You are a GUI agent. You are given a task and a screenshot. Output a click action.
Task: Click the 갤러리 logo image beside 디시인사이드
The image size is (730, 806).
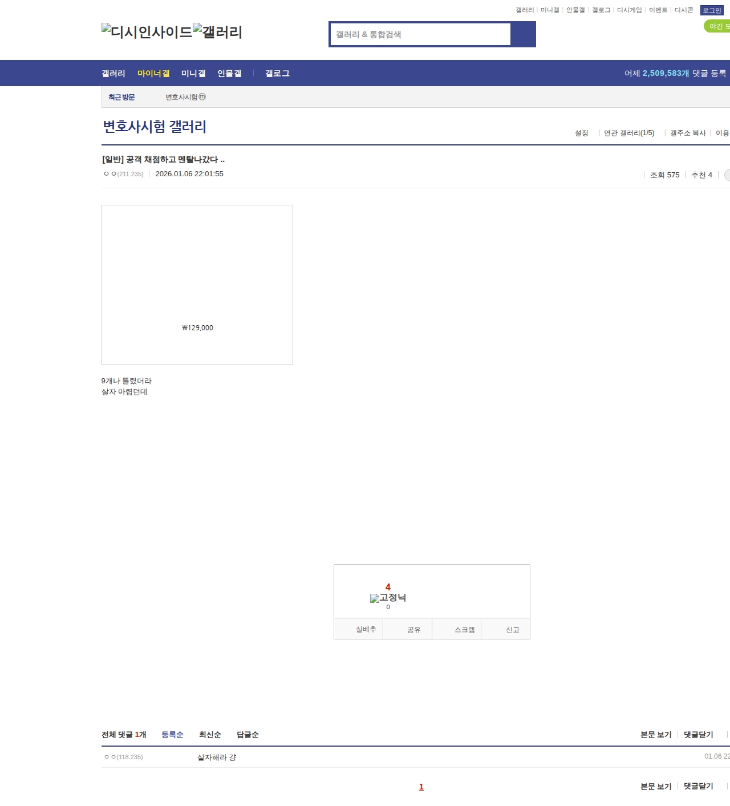pos(217,32)
